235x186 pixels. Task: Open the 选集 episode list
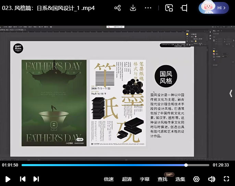point(180,179)
